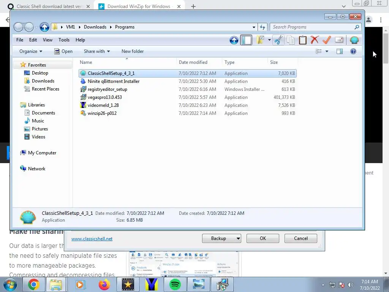Select Desktop in Favorites

coord(40,73)
